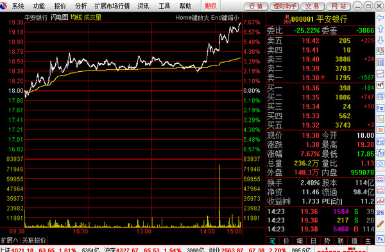This screenshot has height=252, width=385.
Task: Click the line trend chart icon
Action: [381, 73]
